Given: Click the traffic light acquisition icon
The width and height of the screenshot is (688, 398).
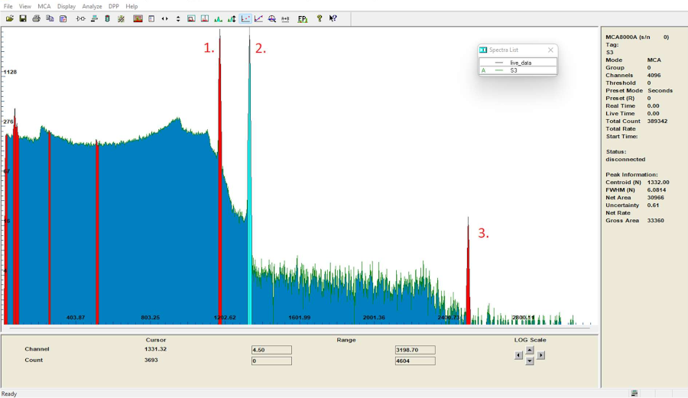Looking at the screenshot, I should point(107,18).
